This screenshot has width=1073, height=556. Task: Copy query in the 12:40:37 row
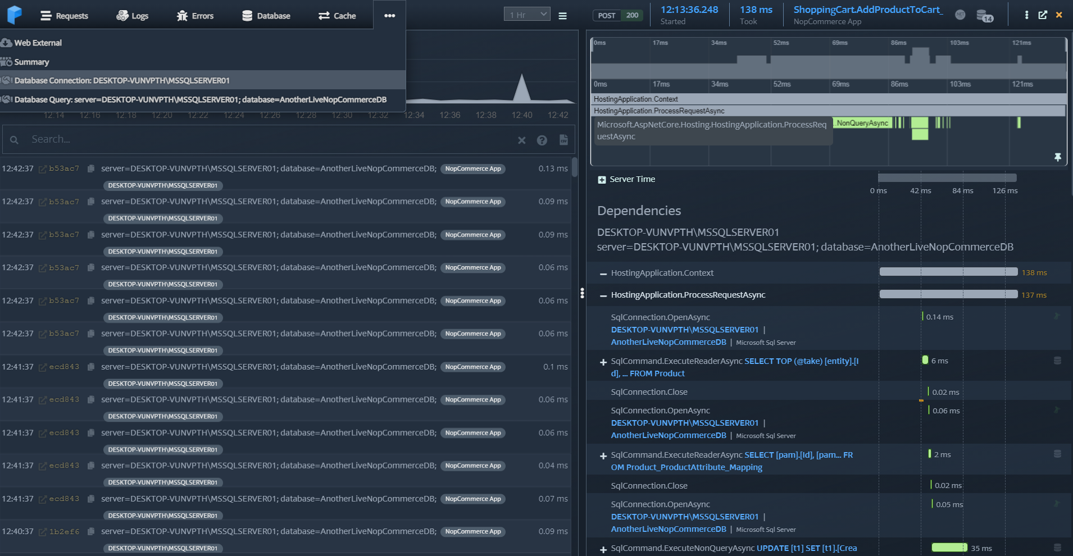91,531
